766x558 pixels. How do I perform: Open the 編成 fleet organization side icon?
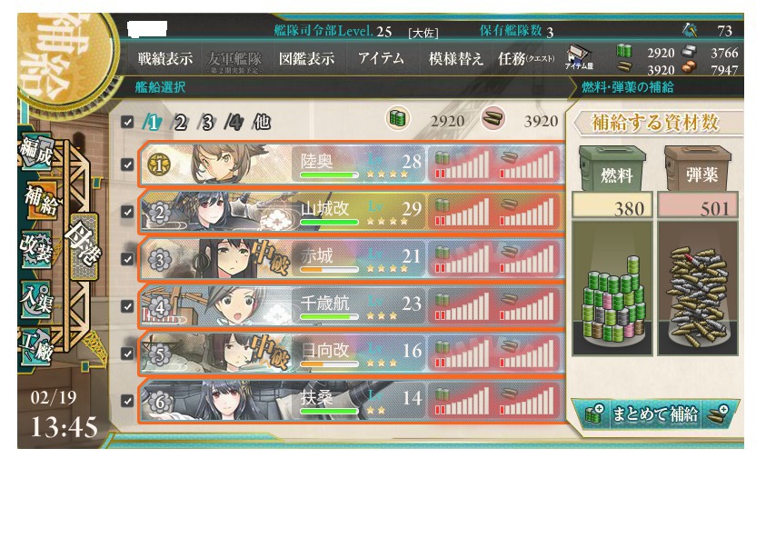pos(36,153)
